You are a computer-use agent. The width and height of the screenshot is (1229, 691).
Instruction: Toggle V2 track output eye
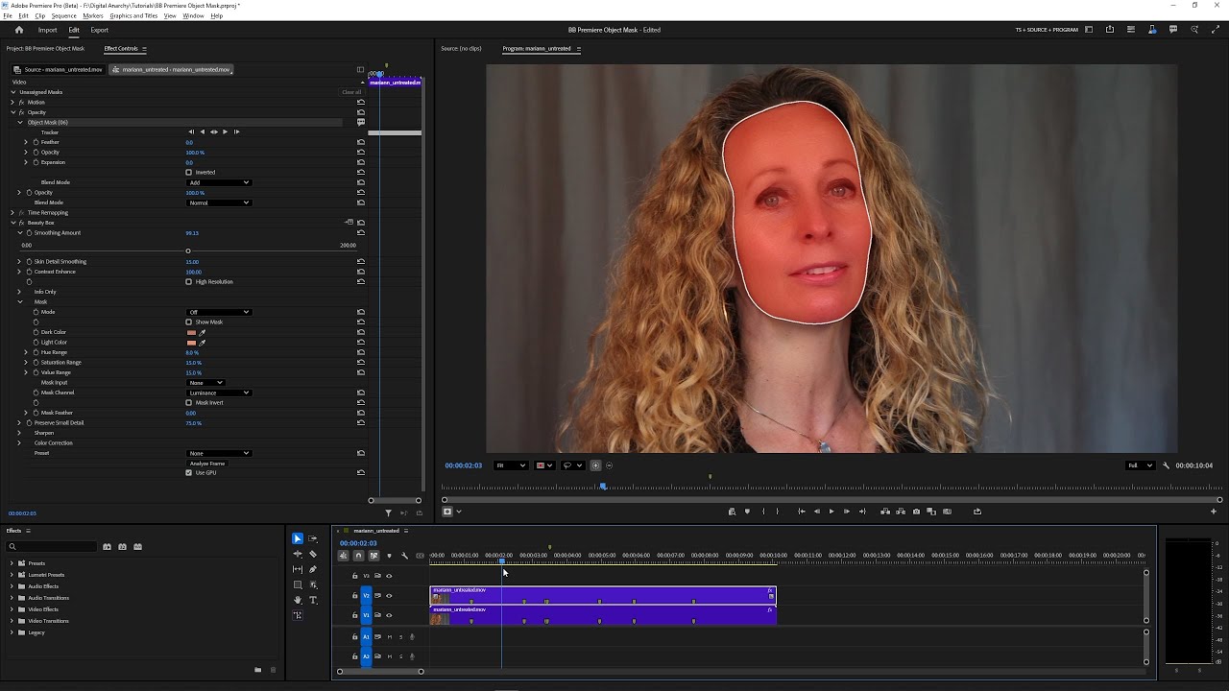pyautogui.click(x=389, y=596)
